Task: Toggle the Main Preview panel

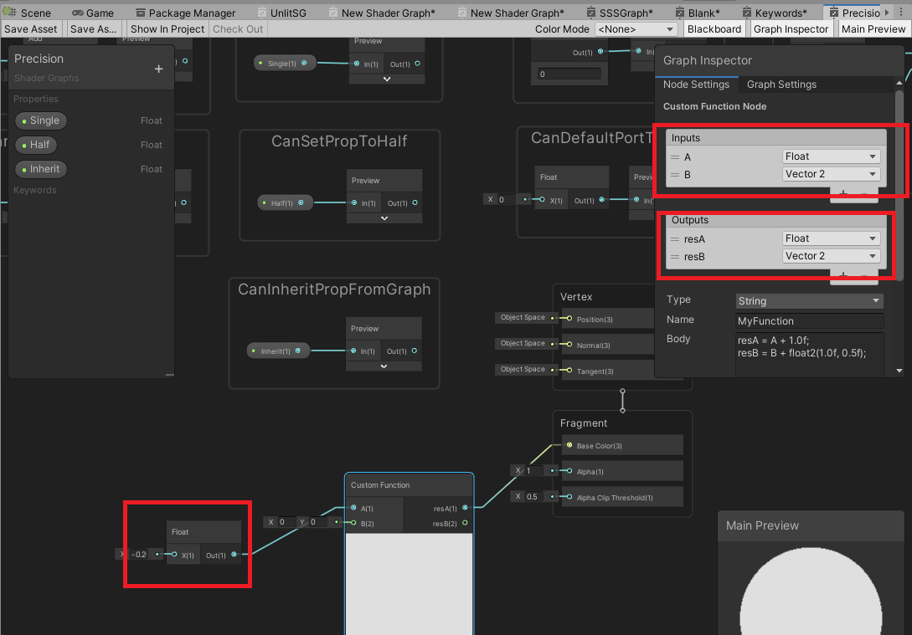Action: pos(873,29)
